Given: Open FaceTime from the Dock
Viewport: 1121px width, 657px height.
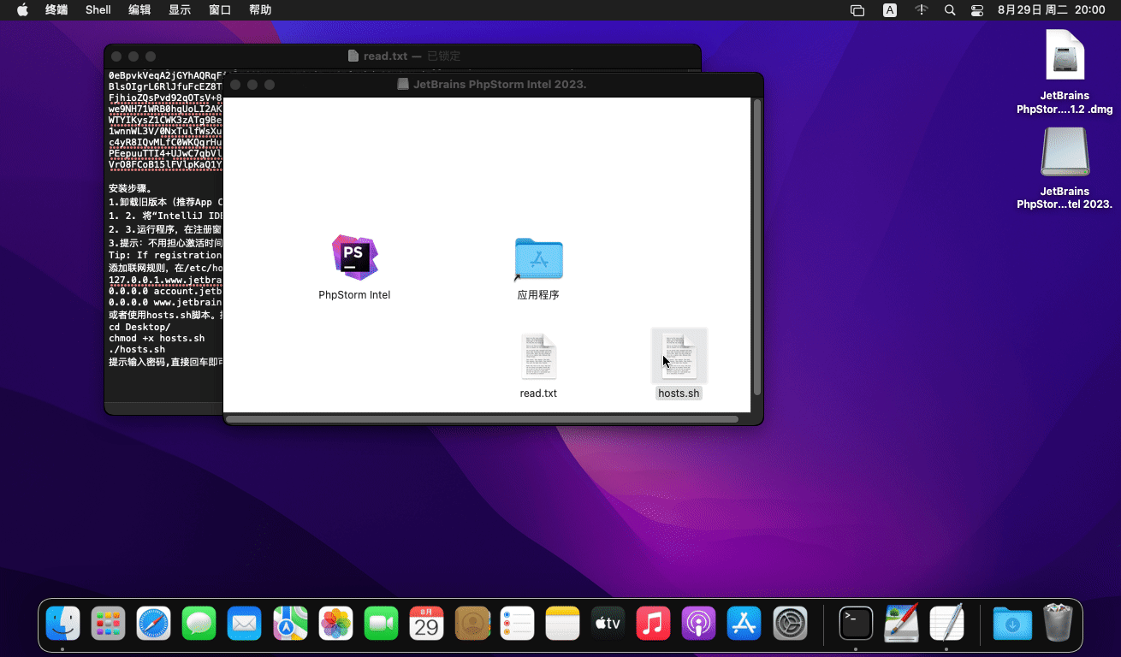Looking at the screenshot, I should (x=381, y=624).
